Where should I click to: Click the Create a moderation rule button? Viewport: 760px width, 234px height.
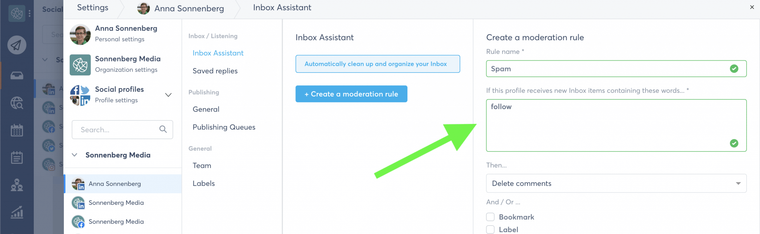pos(351,94)
